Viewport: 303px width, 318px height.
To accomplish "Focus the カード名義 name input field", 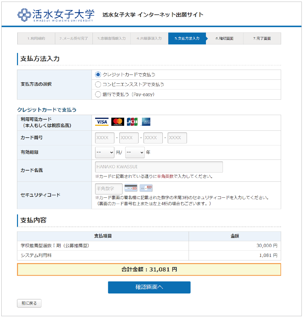I will click(159, 167).
